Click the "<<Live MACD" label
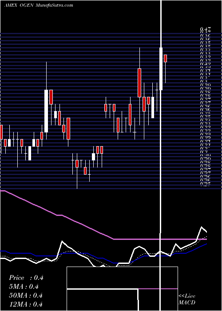 [x=187, y=299]
